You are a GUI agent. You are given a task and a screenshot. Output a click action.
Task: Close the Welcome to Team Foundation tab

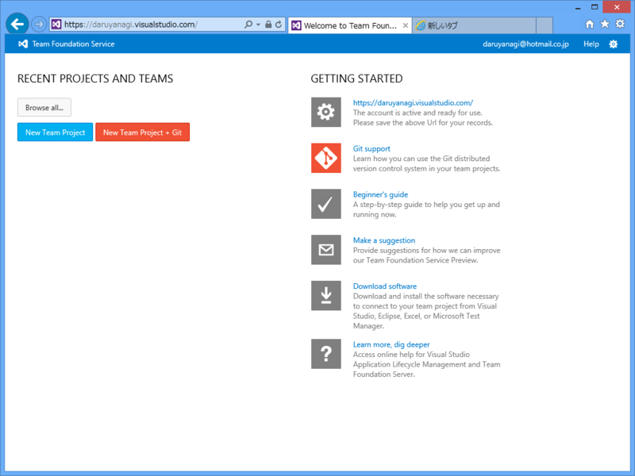tap(406, 25)
